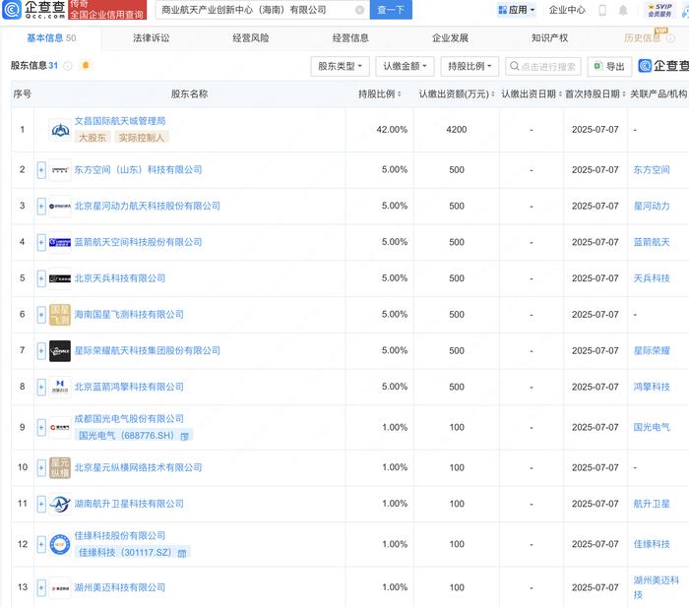Click 文昌国际航天城管理局 logo thumbnail
The width and height of the screenshot is (689, 607).
point(60,130)
